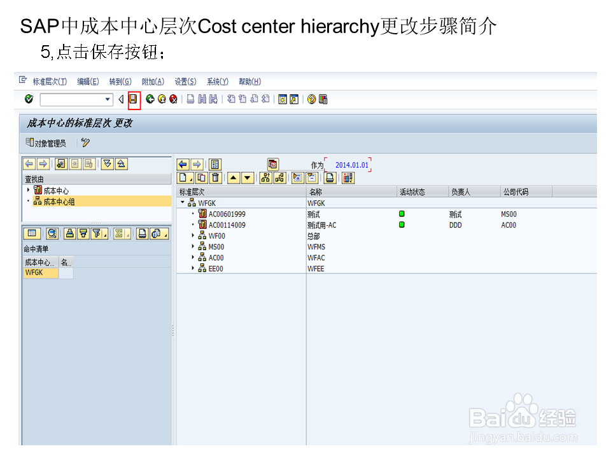This screenshot has width=611, height=458.
Task: Click the Find Next (binoculars plus) icon
Action: point(213,99)
